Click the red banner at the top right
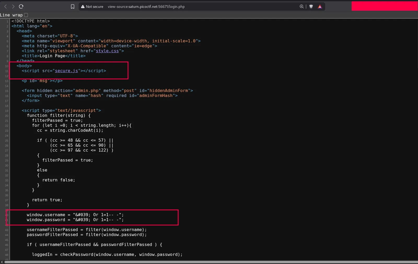Viewport: 418px width, 264px height. coord(384,6)
